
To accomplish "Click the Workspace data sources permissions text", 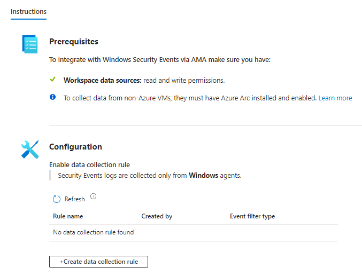I will pyautogui.click(x=144, y=81).
